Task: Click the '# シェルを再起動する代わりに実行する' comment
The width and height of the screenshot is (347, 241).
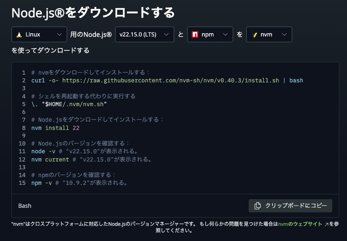Action: (84, 96)
